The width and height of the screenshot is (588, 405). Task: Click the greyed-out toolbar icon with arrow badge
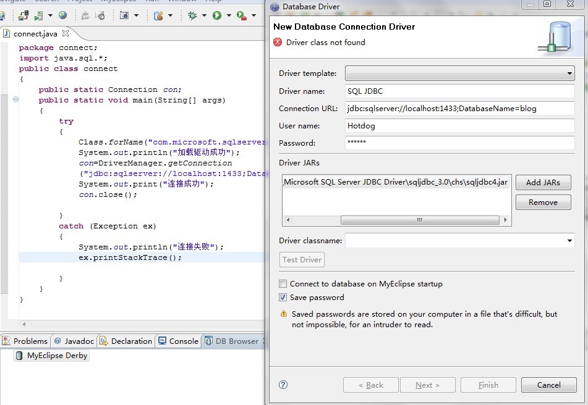click(x=100, y=15)
